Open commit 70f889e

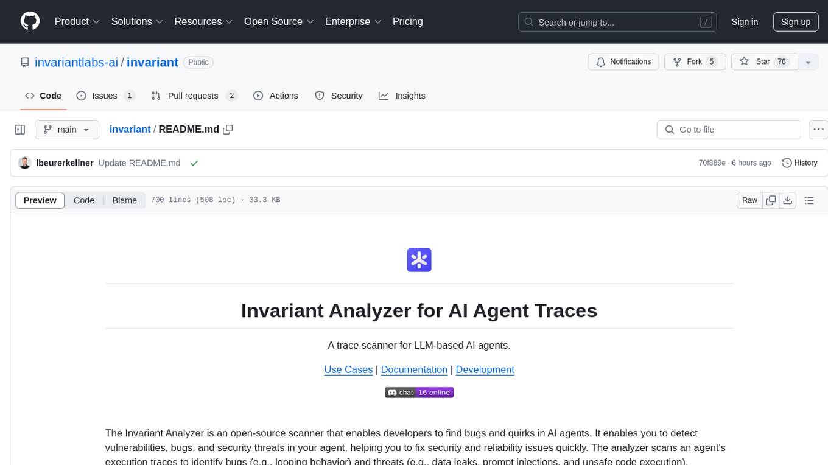tap(712, 163)
